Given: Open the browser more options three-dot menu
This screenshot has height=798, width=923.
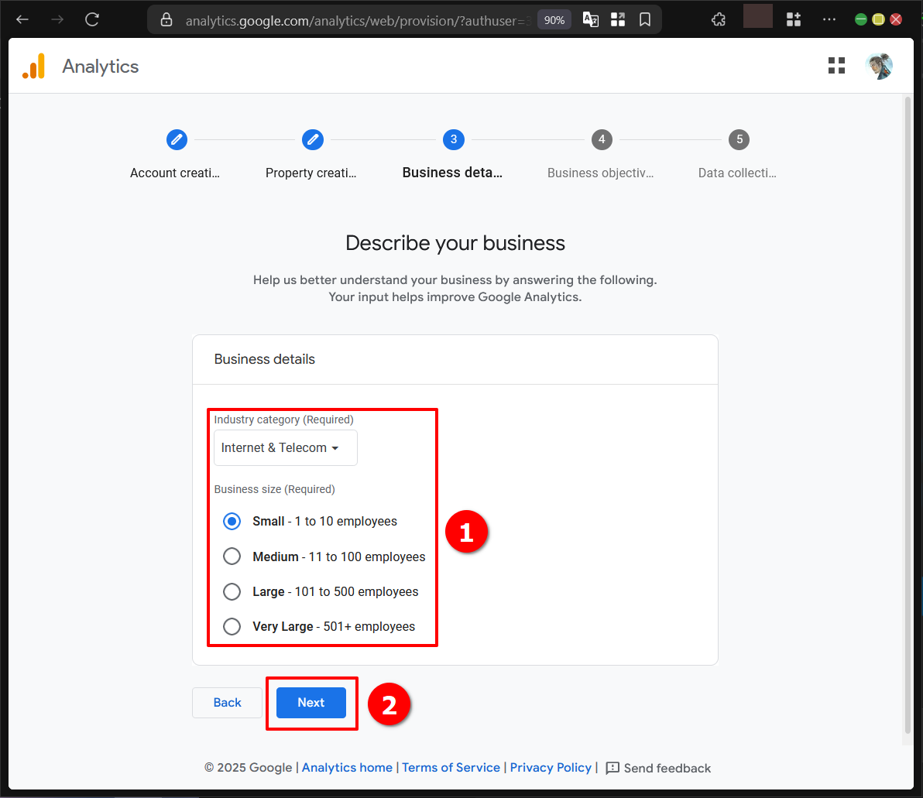Looking at the screenshot, I should click(x=829, y=19).
